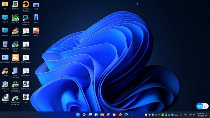Screen dimensions: 210x118
Task: Select the Clean-Rese... shortcut
Action: (x=26, y=72)
